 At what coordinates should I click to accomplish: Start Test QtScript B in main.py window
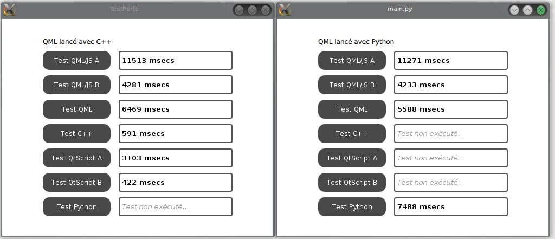[x=352, y=183]
